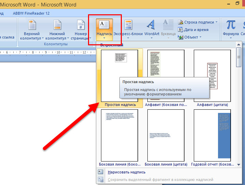Click the Строка подписи label
The image size is (245, 185).
pos(199,22)
